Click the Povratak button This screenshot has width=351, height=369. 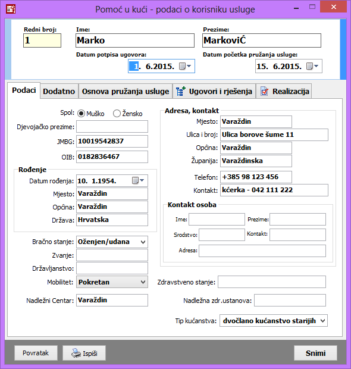click(x=36, y=353)
